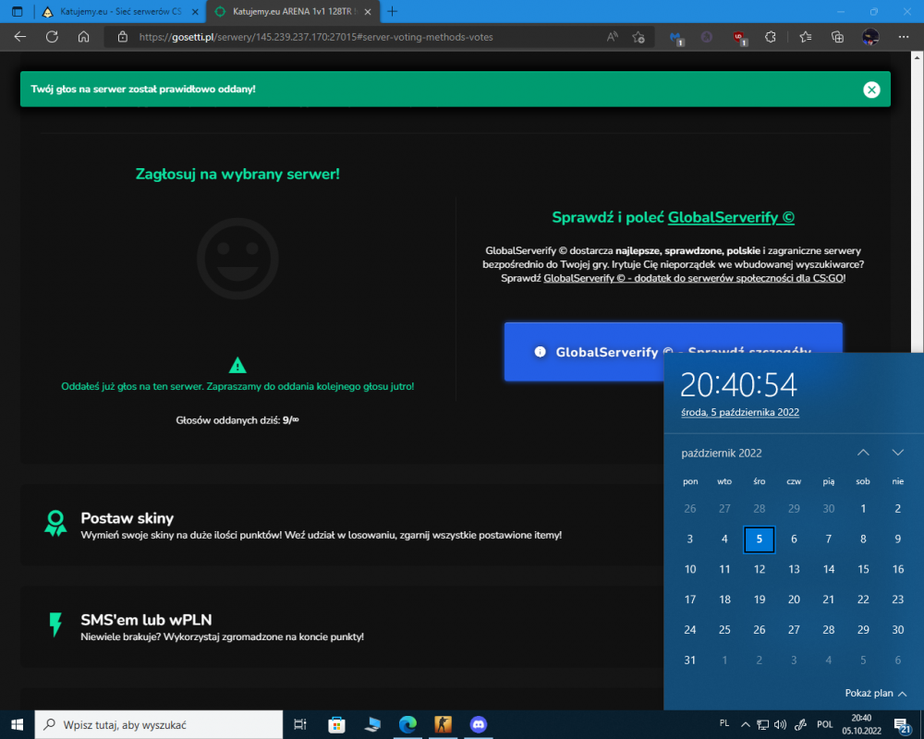Image resolution: width=924 pixels, height=739 pixels.
Task: Go to next month in calendar
Action: (897, 453)
